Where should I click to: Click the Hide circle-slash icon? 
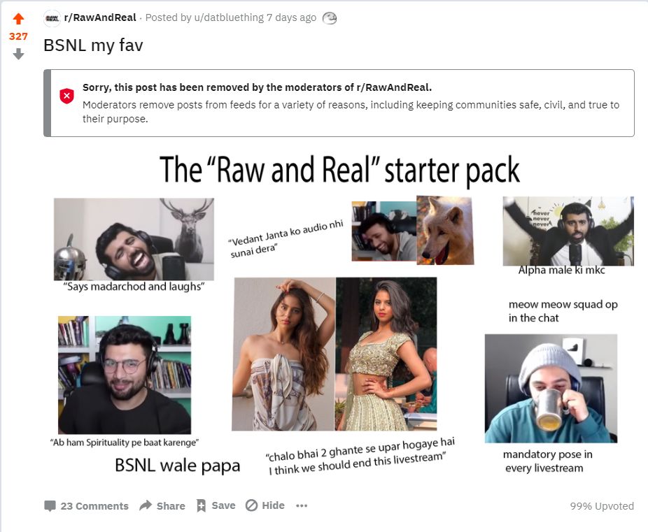coord(251,505)
